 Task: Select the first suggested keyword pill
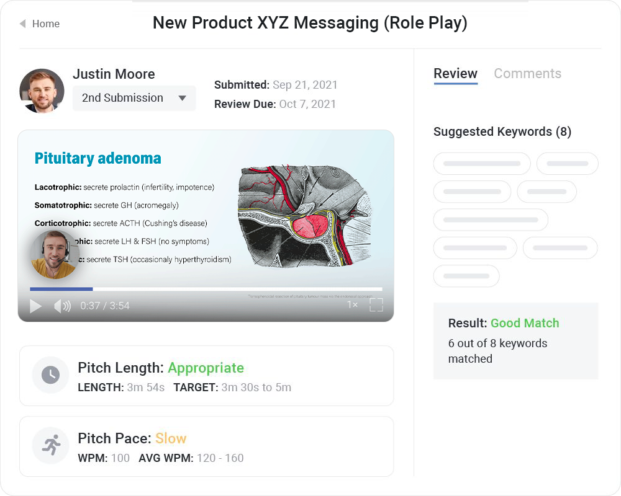(x=482, y=164)
